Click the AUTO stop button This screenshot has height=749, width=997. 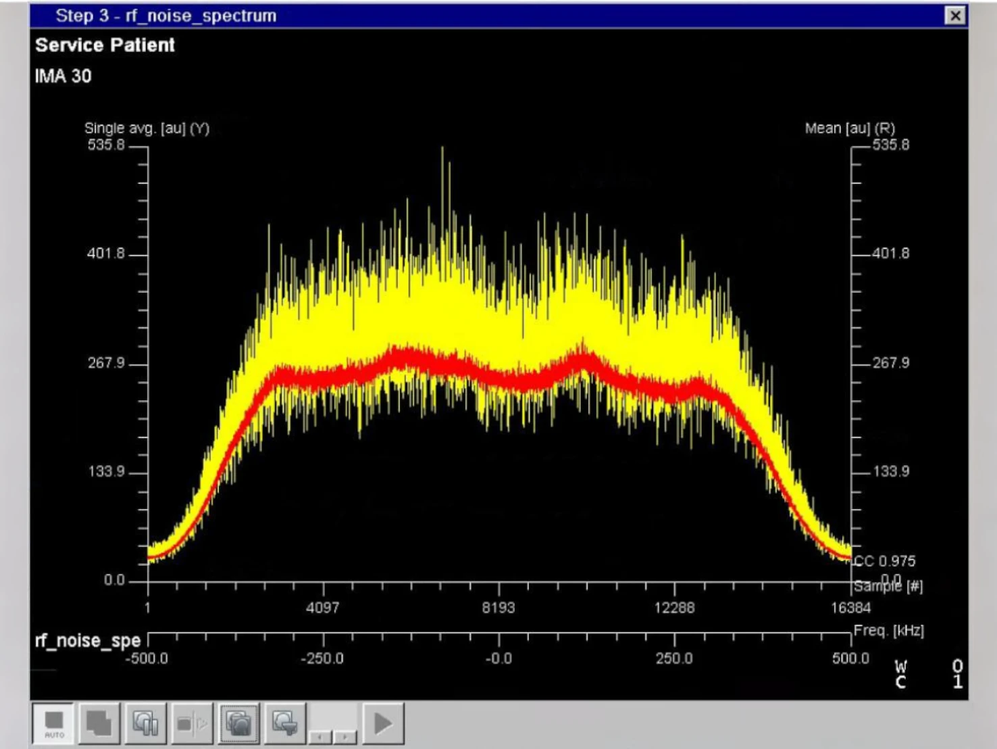[54, 723]
